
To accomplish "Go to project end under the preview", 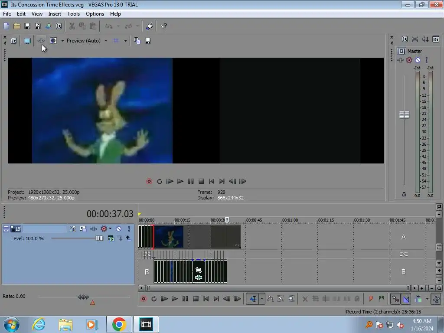I will tap(222, 181).
